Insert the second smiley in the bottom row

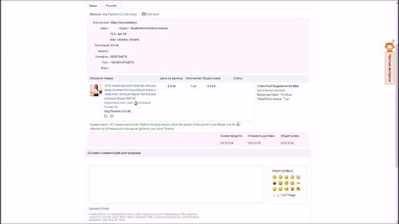[x=281, y=189]
